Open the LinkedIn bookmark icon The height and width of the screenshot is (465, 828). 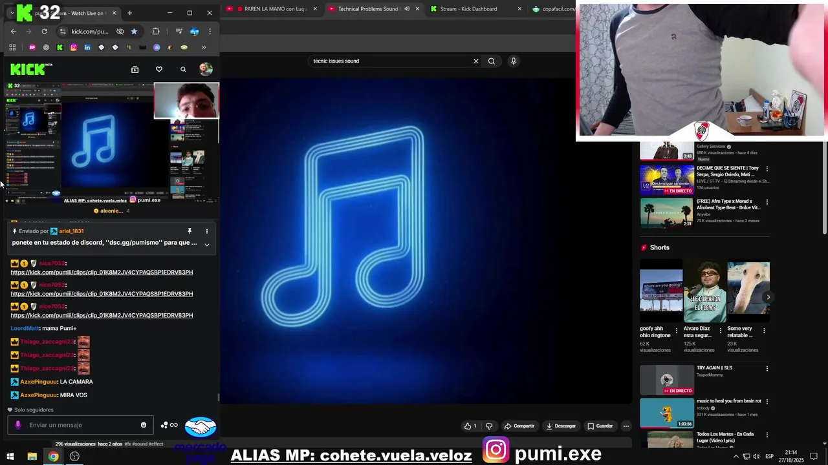click(x=87, y=47)
